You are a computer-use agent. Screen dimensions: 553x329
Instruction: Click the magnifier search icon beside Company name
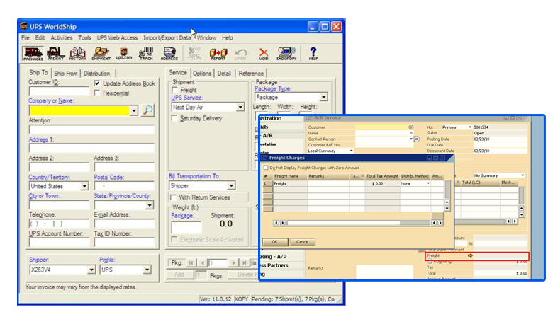pyautogui.click(x=147, y=110)
